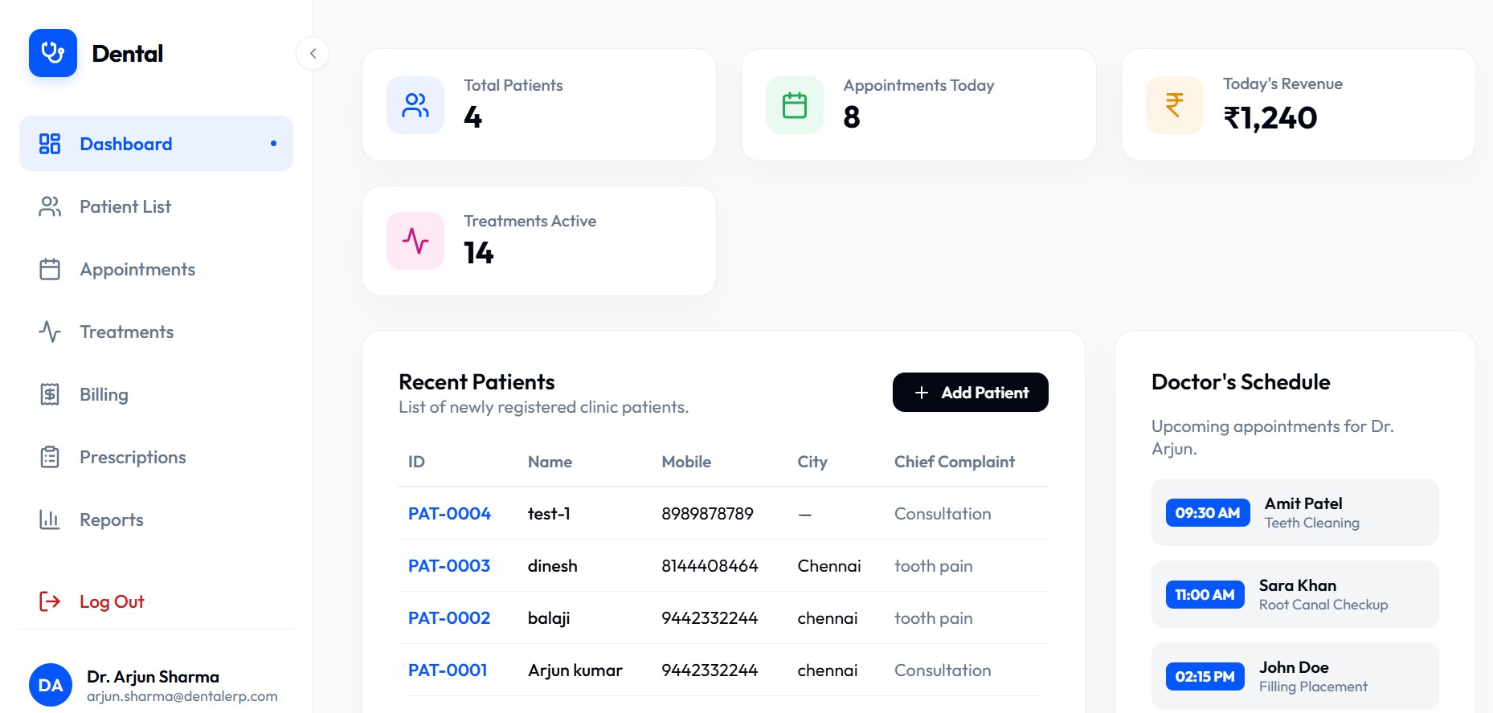Select the 11:00 AM Sara Khan appointment

[1295, 594]
